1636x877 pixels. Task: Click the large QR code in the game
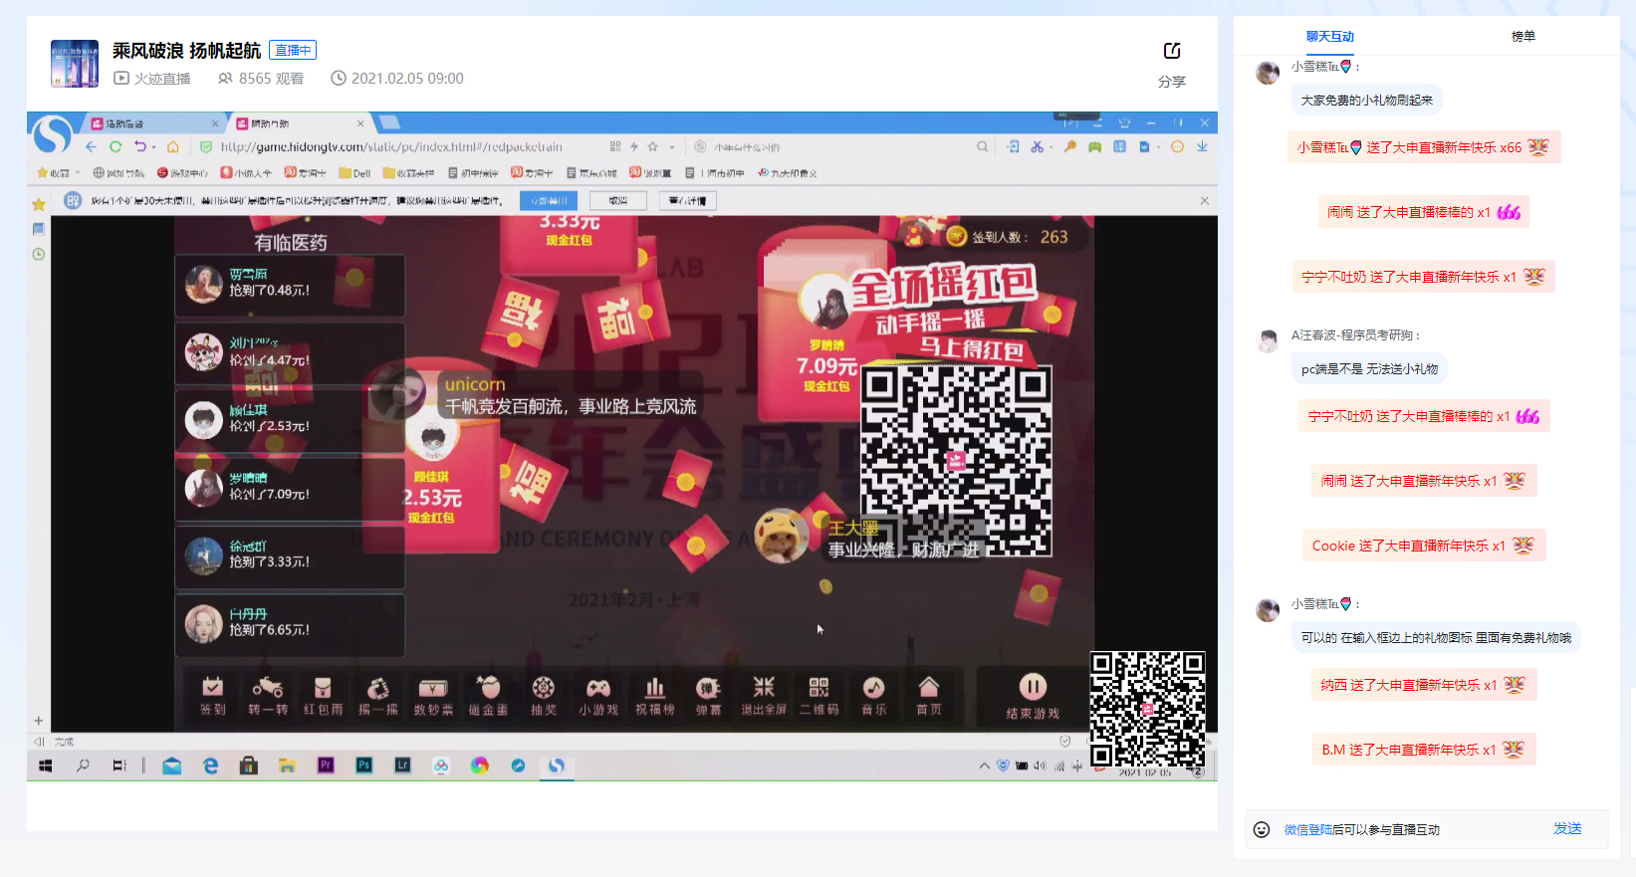pyautogui.click(x=956, y=461)
